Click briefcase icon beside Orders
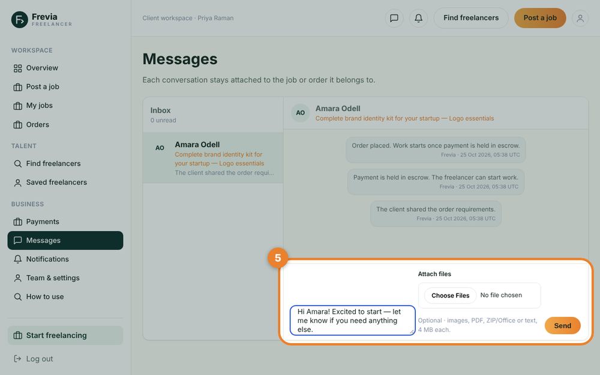Viewport: 600px width, 375px height. point(17,125)
